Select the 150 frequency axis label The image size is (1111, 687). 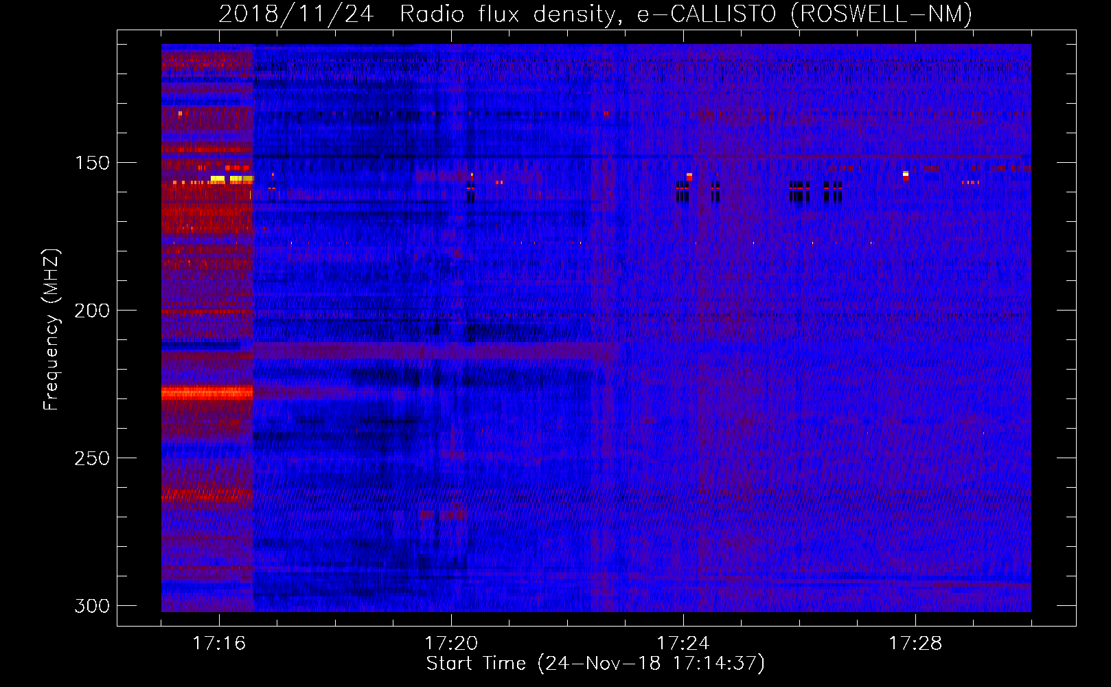coord(92,163)
